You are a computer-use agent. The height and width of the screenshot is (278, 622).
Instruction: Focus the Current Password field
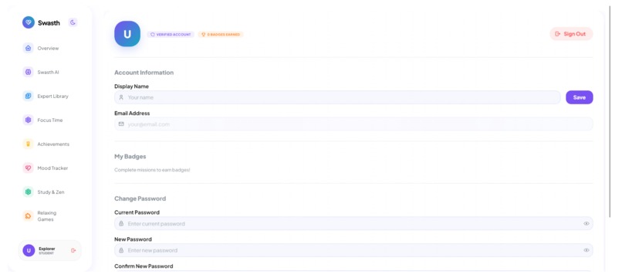(353, 224)
